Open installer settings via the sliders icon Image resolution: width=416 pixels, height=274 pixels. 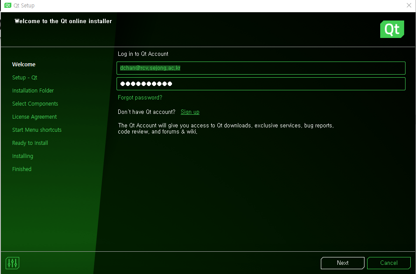pos(12,263)
